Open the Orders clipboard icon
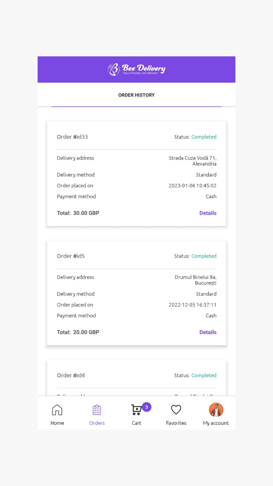Screen dimensions: 273x486 click(x=97, y=410)
